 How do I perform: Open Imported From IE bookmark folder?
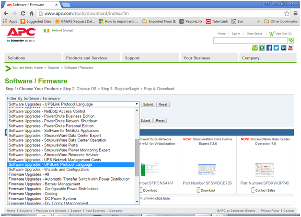tap(159, 21)
